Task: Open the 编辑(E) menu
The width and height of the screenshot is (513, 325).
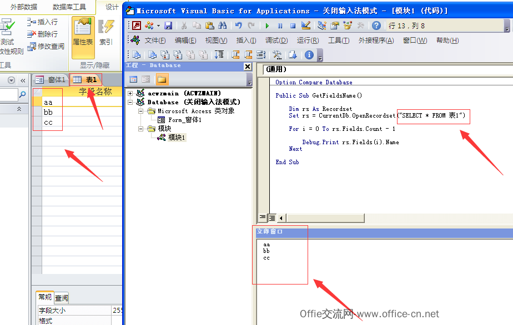Action: pyautogui.click(x=185, y=40)
